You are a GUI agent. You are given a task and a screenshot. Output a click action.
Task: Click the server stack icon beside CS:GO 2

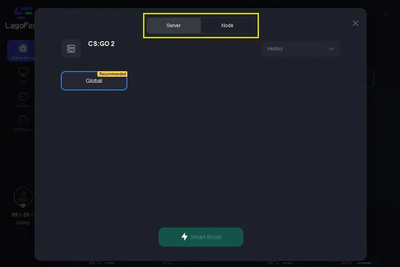(71, 49)
